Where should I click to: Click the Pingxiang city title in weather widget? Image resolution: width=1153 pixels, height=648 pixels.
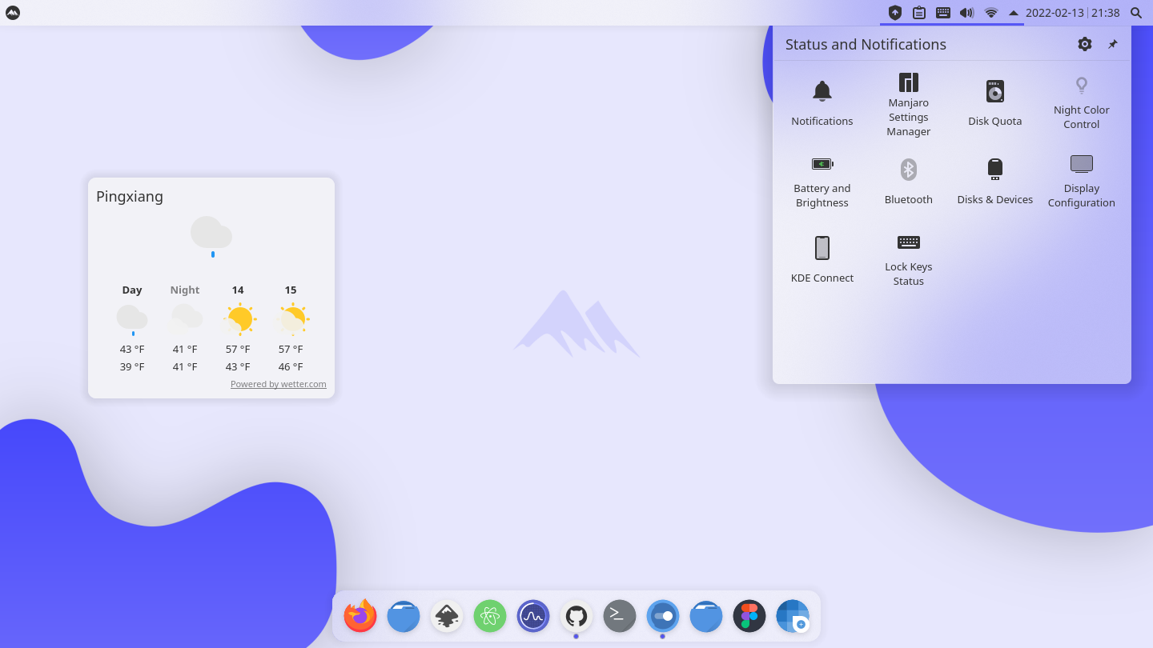(x=130, y=197)
